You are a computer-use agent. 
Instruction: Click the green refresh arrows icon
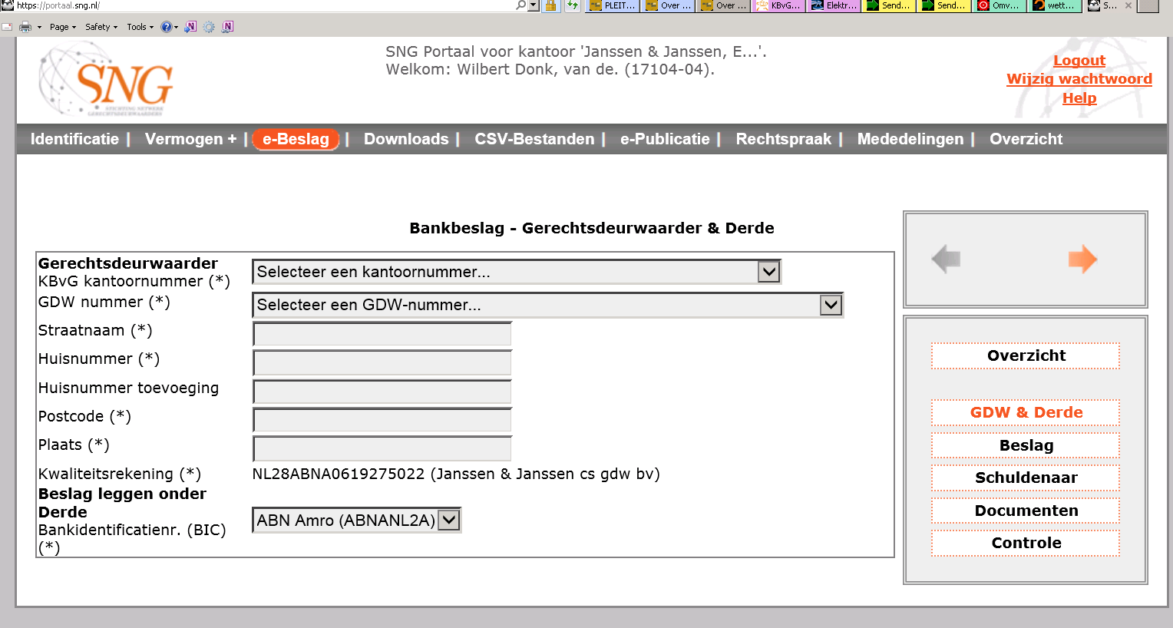(x=573, y=5)
